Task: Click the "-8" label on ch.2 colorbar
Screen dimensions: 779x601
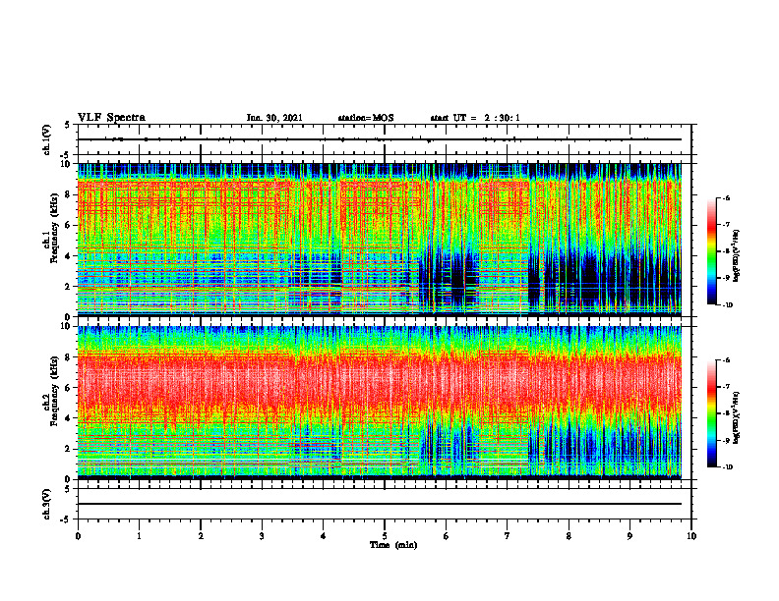Action: click(x=727, y=413)
